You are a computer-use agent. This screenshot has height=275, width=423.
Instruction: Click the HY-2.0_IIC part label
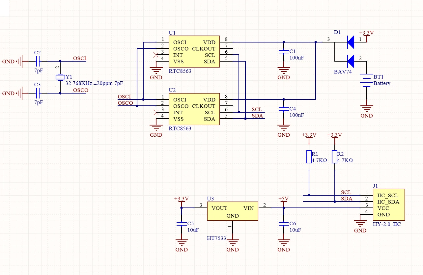387,224
